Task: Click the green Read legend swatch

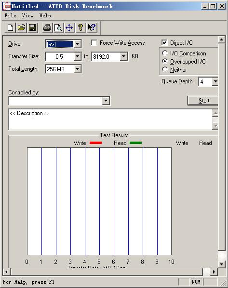Action: (136, 143)
